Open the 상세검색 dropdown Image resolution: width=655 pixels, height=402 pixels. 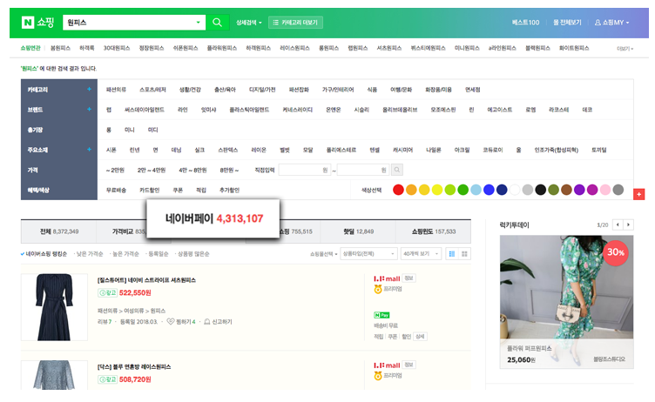(248, 23)
